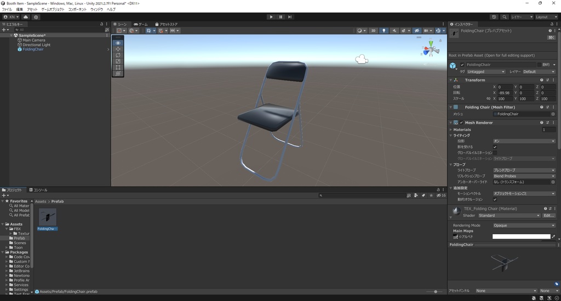Screen dimensions: 561x301
Task: Open the undo history icon
Action: (494, 17)
